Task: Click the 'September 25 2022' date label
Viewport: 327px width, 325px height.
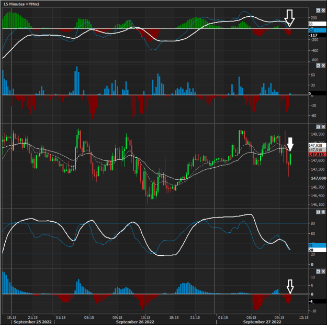Action: [32, 322]
